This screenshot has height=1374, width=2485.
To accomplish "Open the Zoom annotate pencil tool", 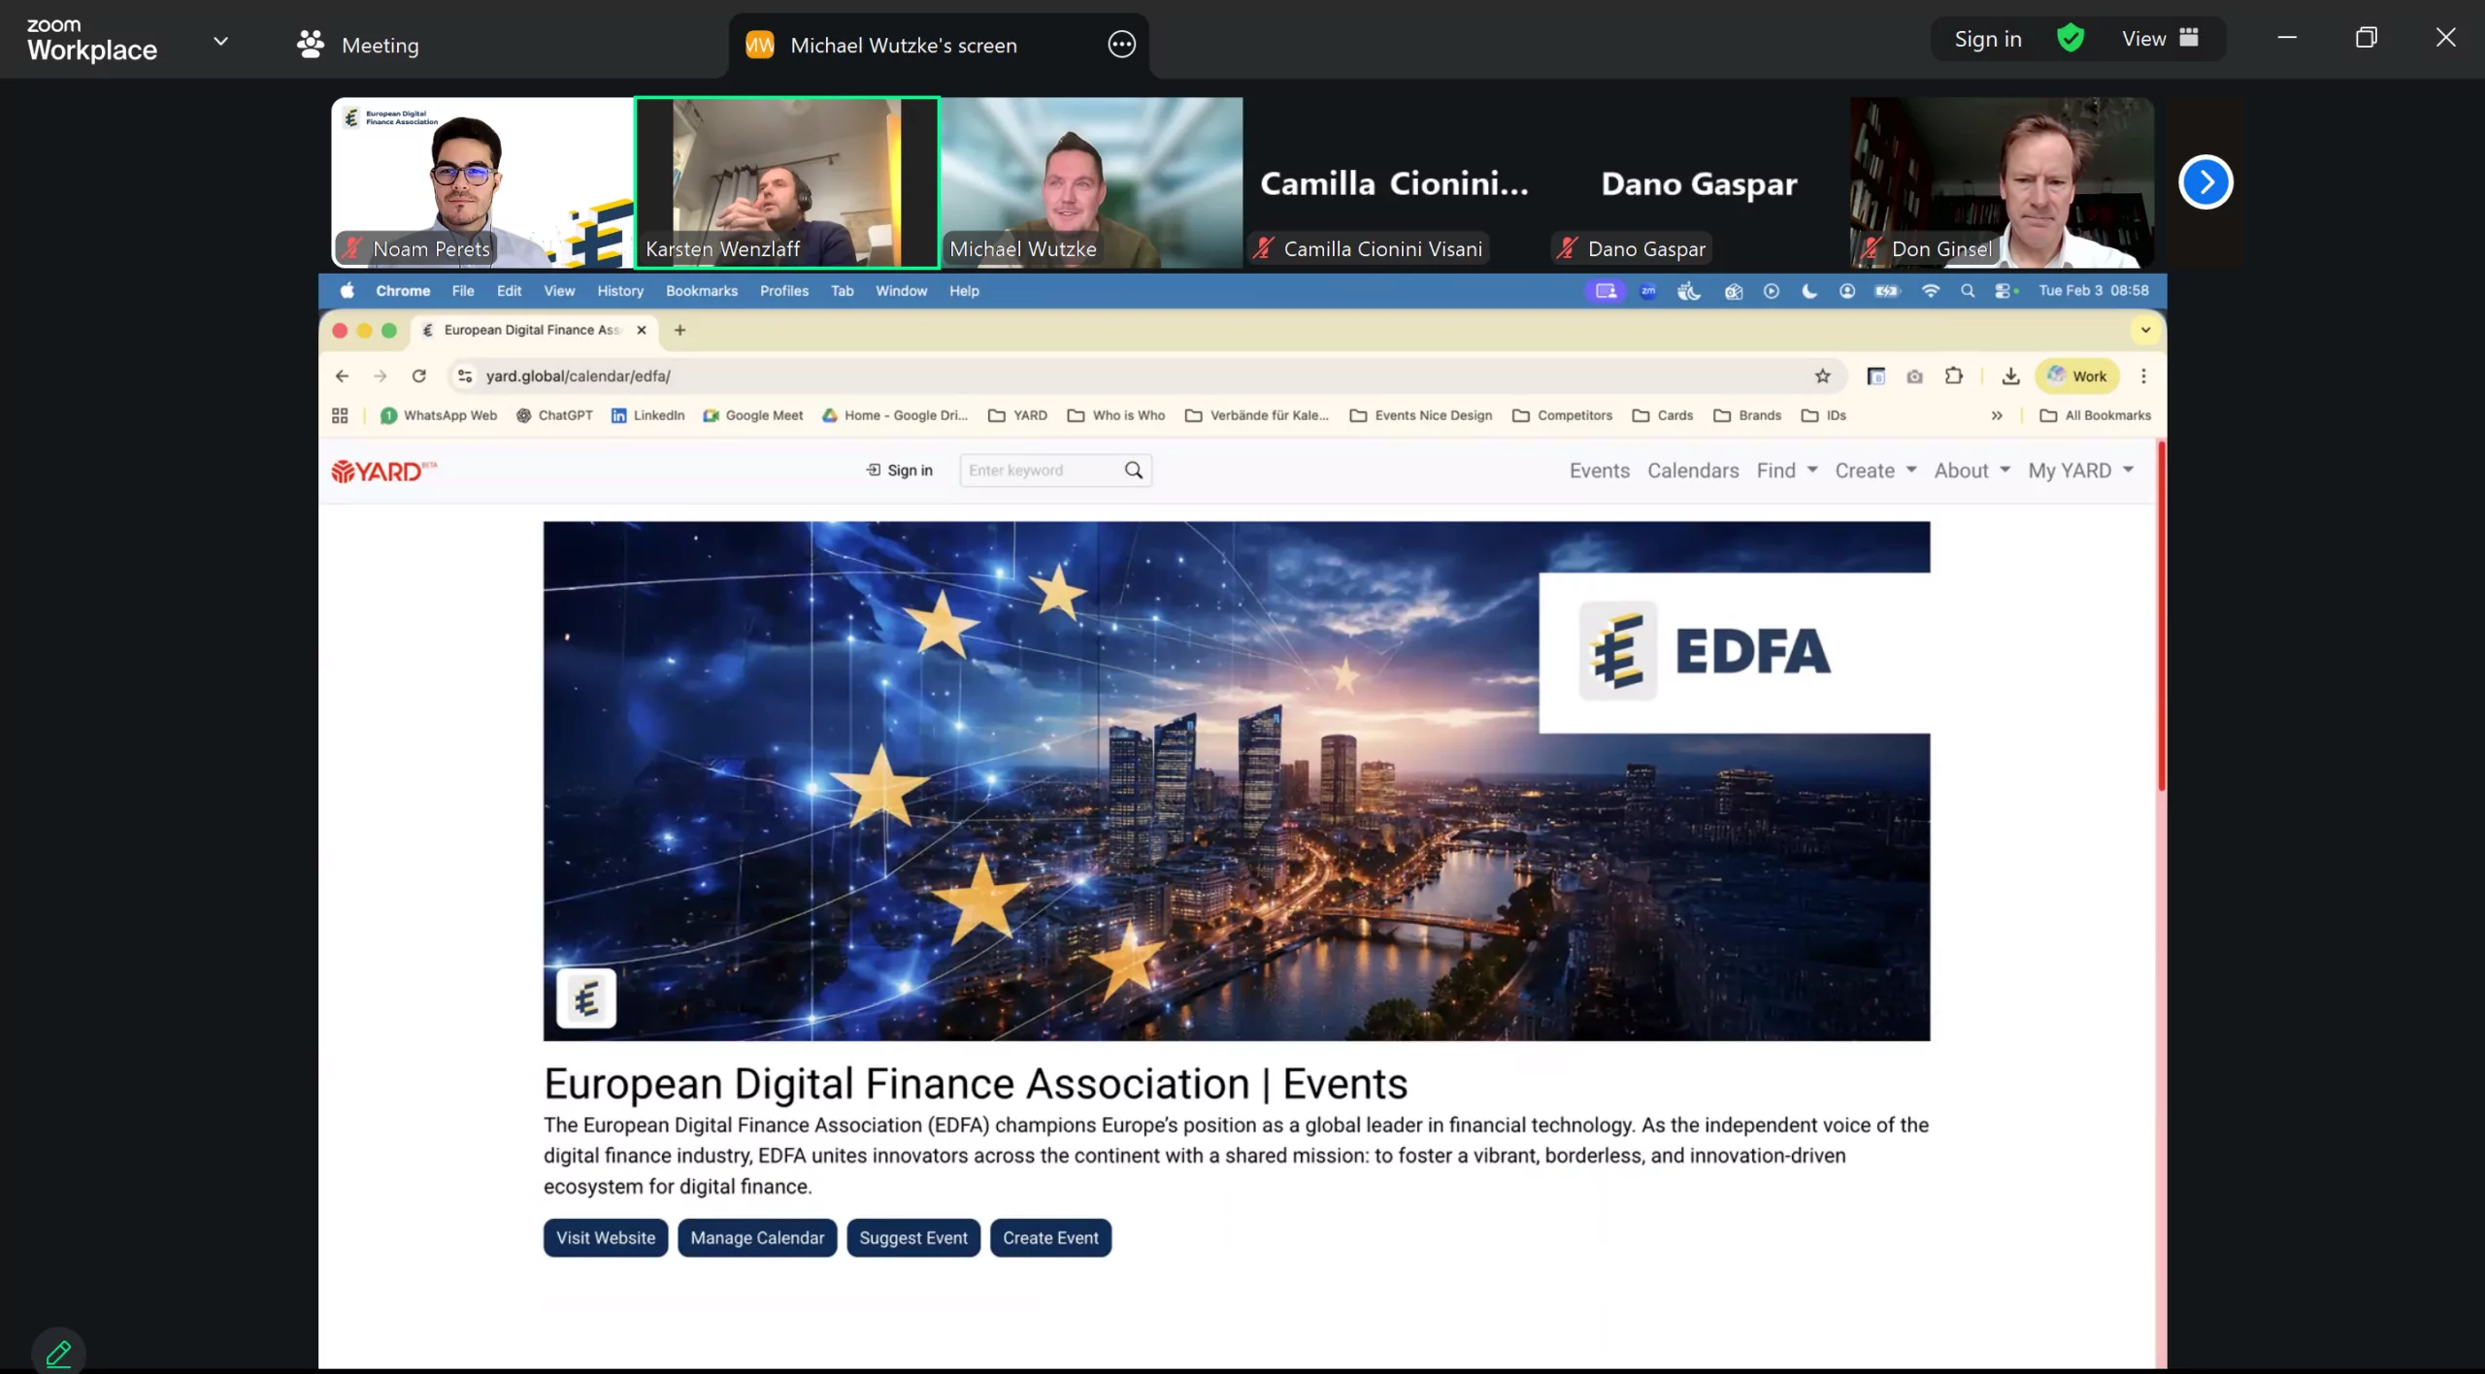I will pos(58,1352).
